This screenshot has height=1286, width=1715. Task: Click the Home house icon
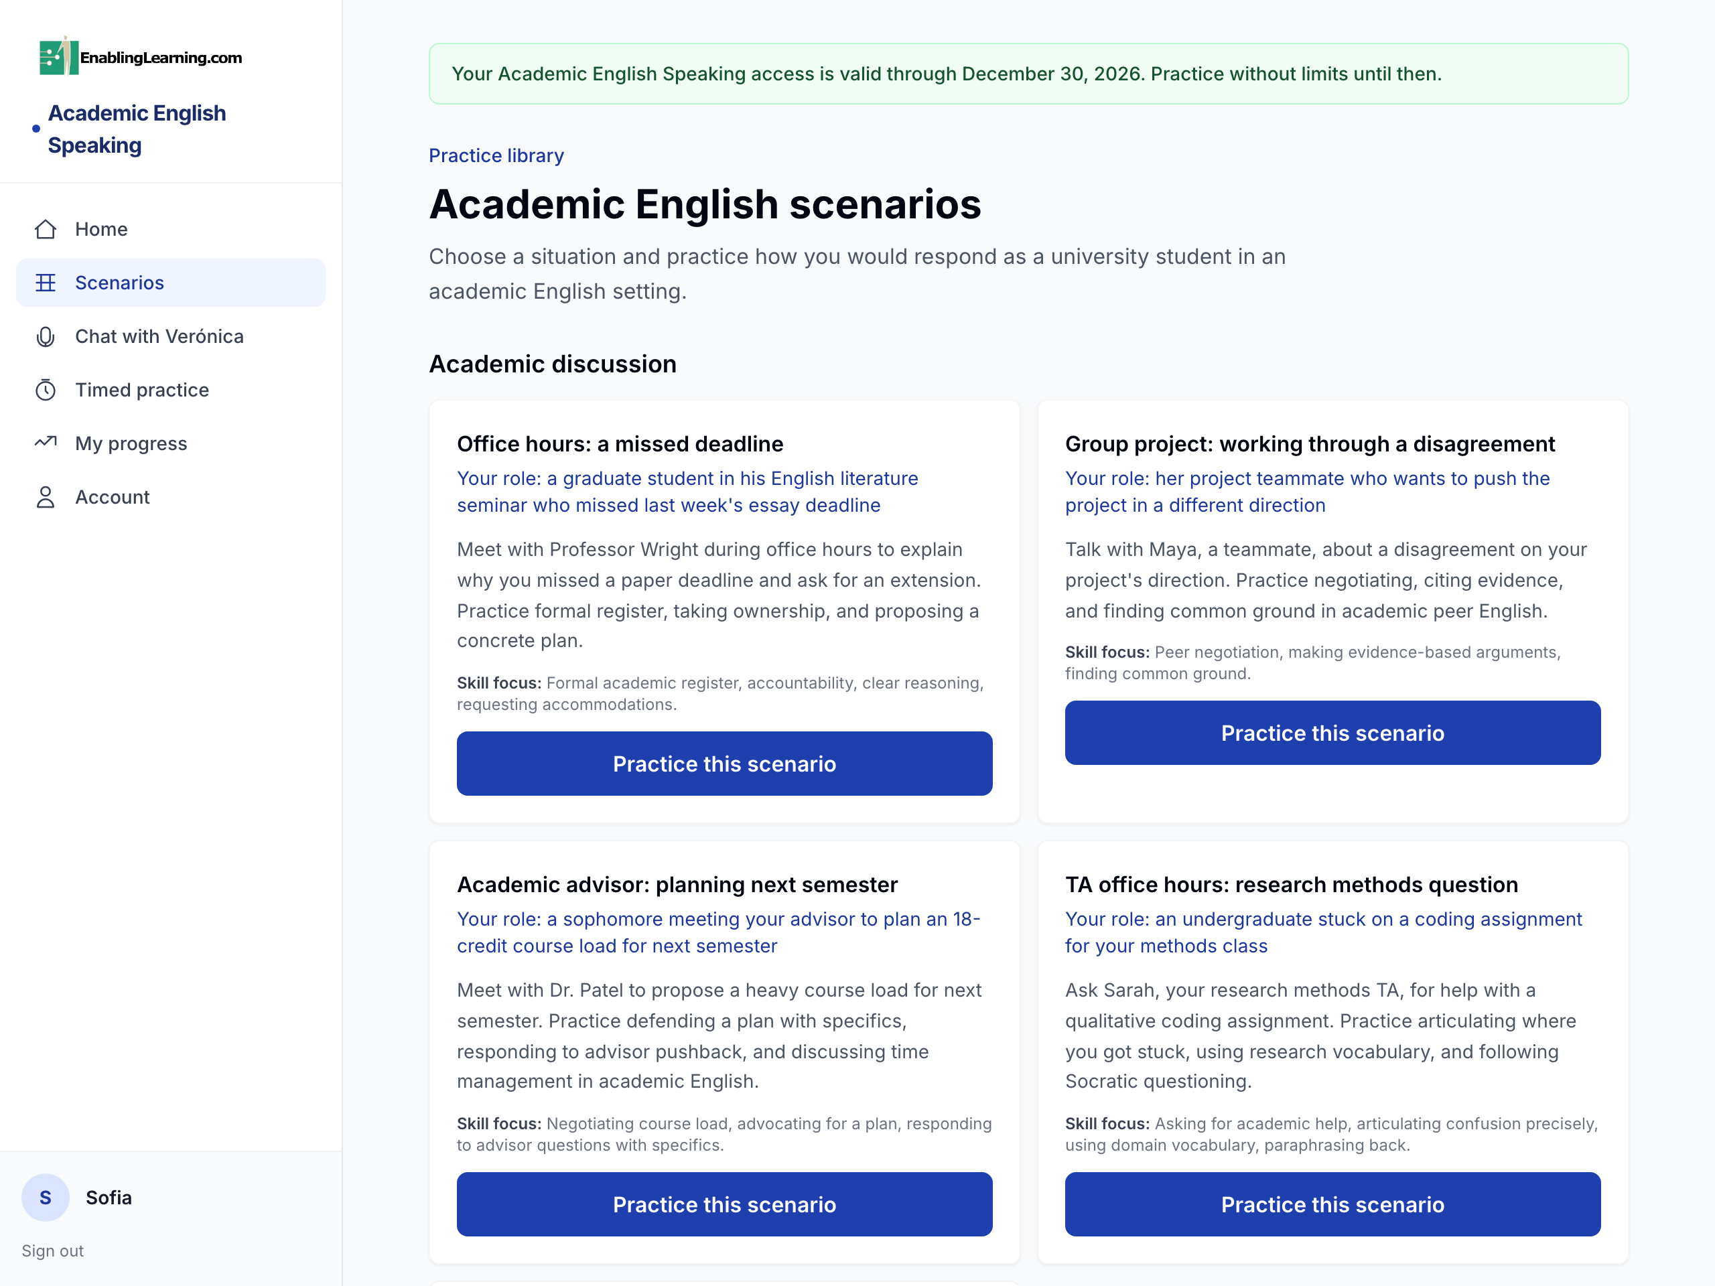click(x=46, y=230)
